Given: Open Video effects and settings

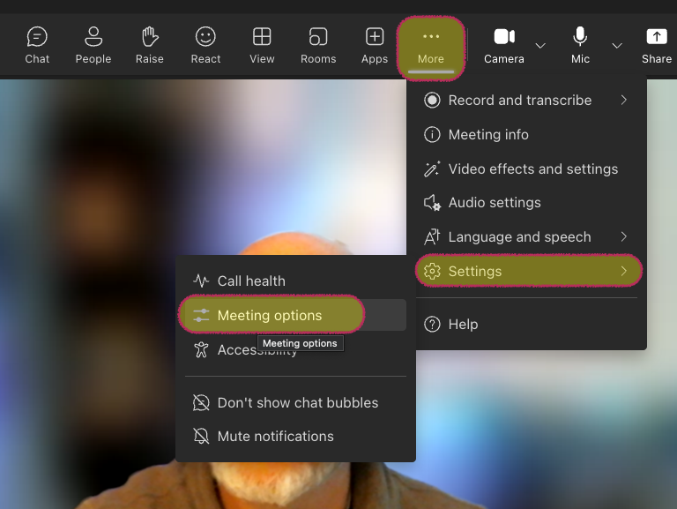Looking at the screenshot, I should pyautogui.click(x=532, y=168).
